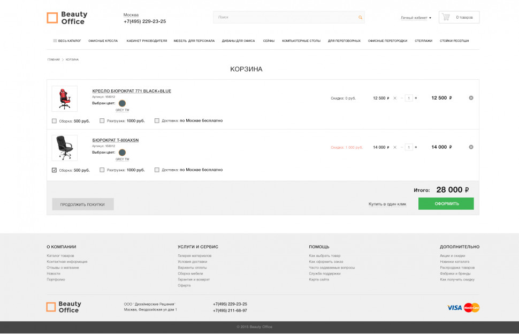Open Гарантия и возврат footer link
This screenshot has width=519, height=334.
194,279
